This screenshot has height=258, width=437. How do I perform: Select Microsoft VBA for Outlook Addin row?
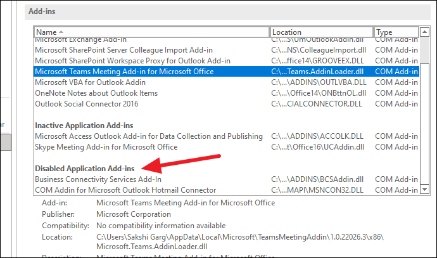point(226,82)
